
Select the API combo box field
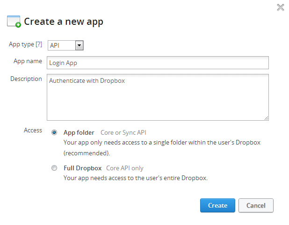click(x=65, y=45)
